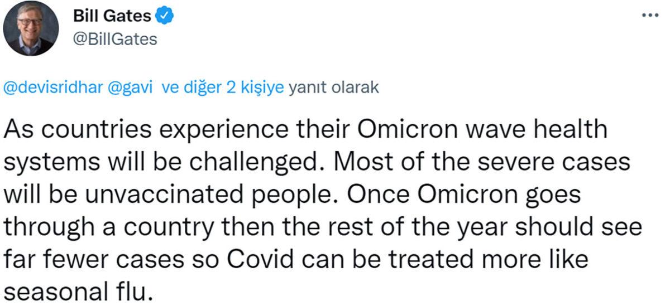Expand "ve diğer 2 kişiye" recipients list
The image size is (670, 306).
tap(223, 88)
